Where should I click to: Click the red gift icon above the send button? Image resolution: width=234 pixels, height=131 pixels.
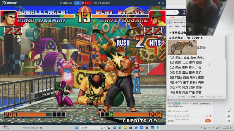[x=210, y=116]
